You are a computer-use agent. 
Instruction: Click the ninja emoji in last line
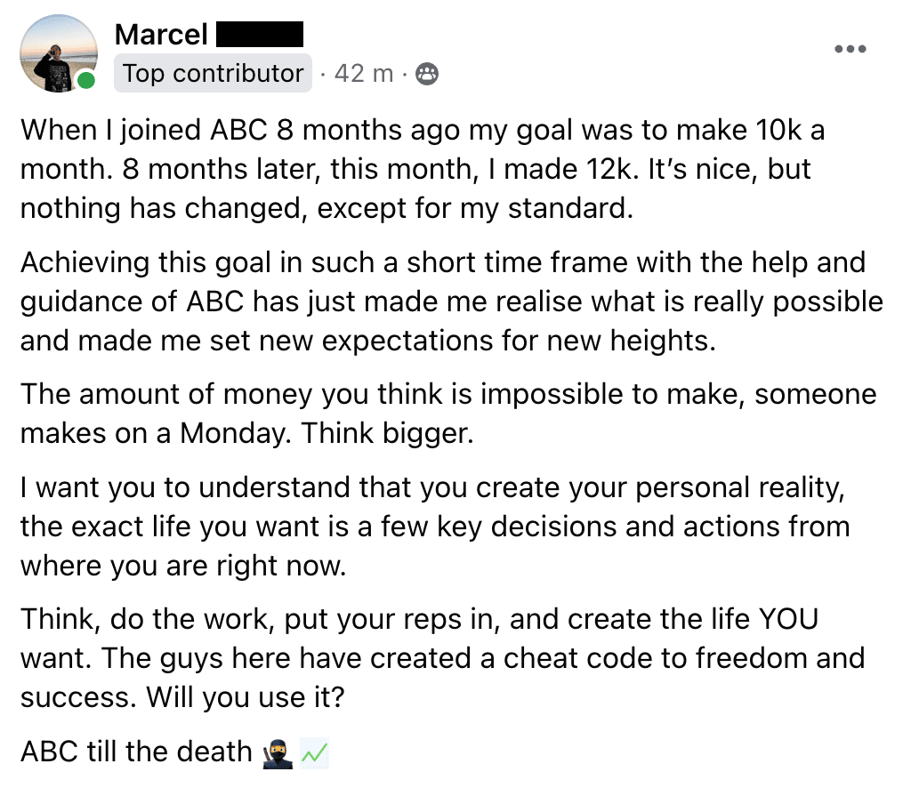pos(278,753)
